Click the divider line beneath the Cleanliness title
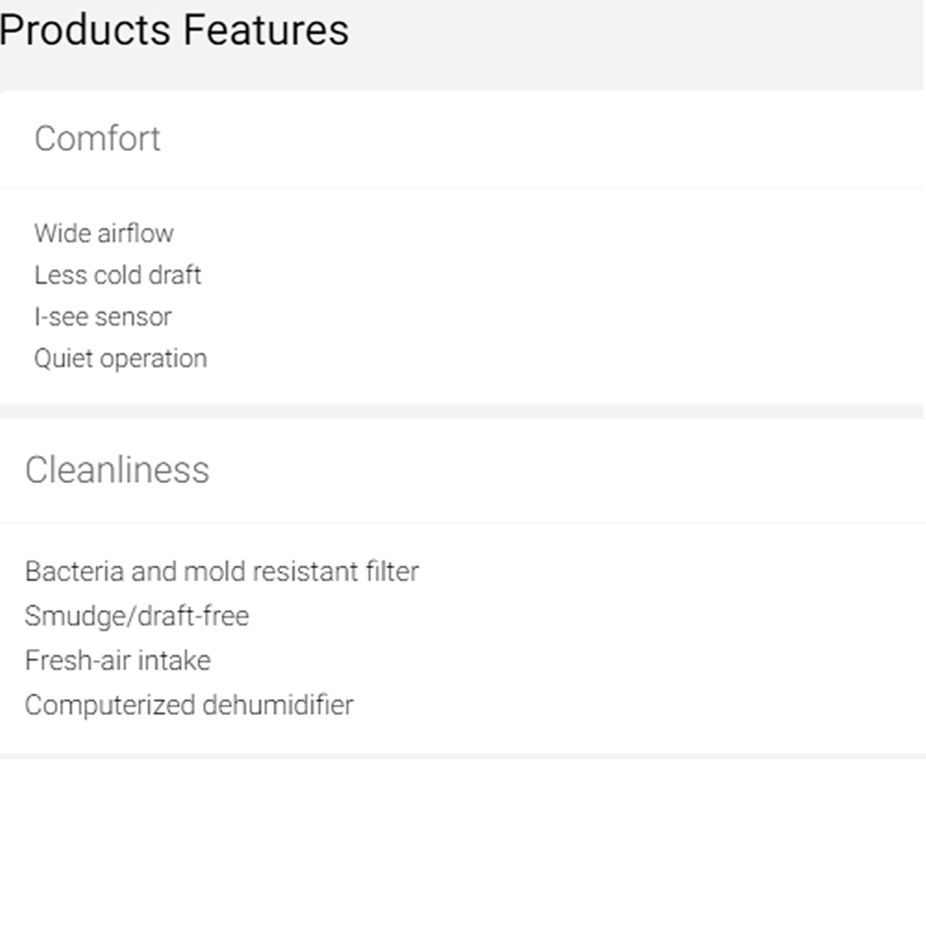This screenshot has width=926, height=926. (463, 522)
